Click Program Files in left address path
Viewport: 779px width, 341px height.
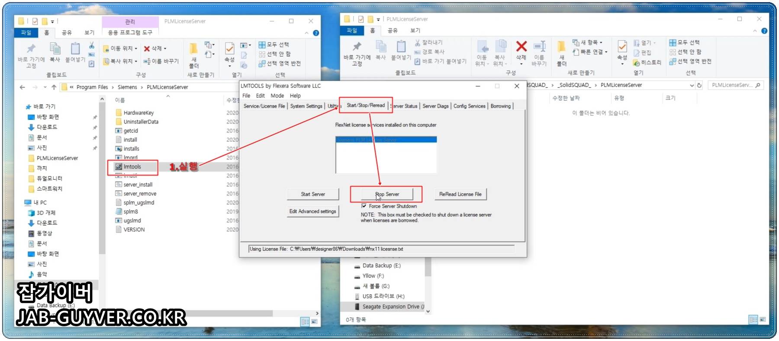(92, 87)
